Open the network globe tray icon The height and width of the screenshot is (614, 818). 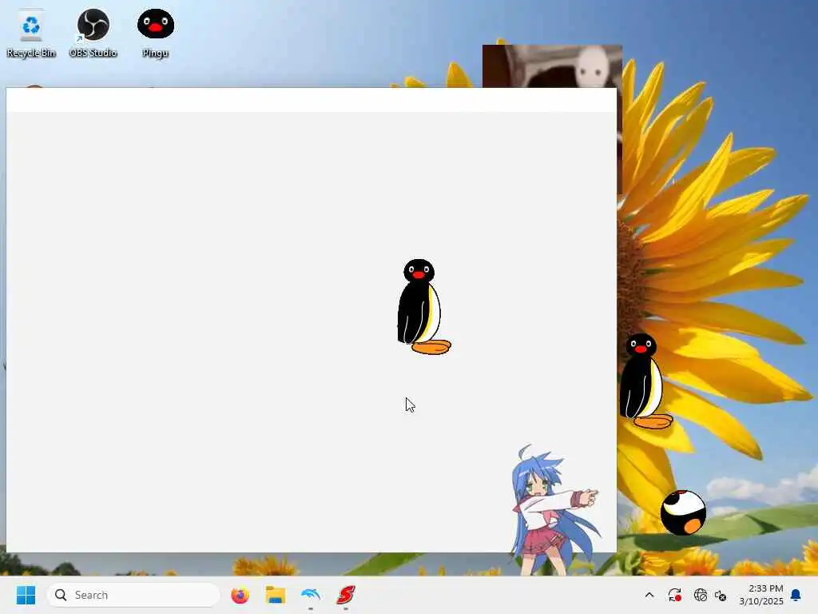pyautogui.click(x=700, y=595)
